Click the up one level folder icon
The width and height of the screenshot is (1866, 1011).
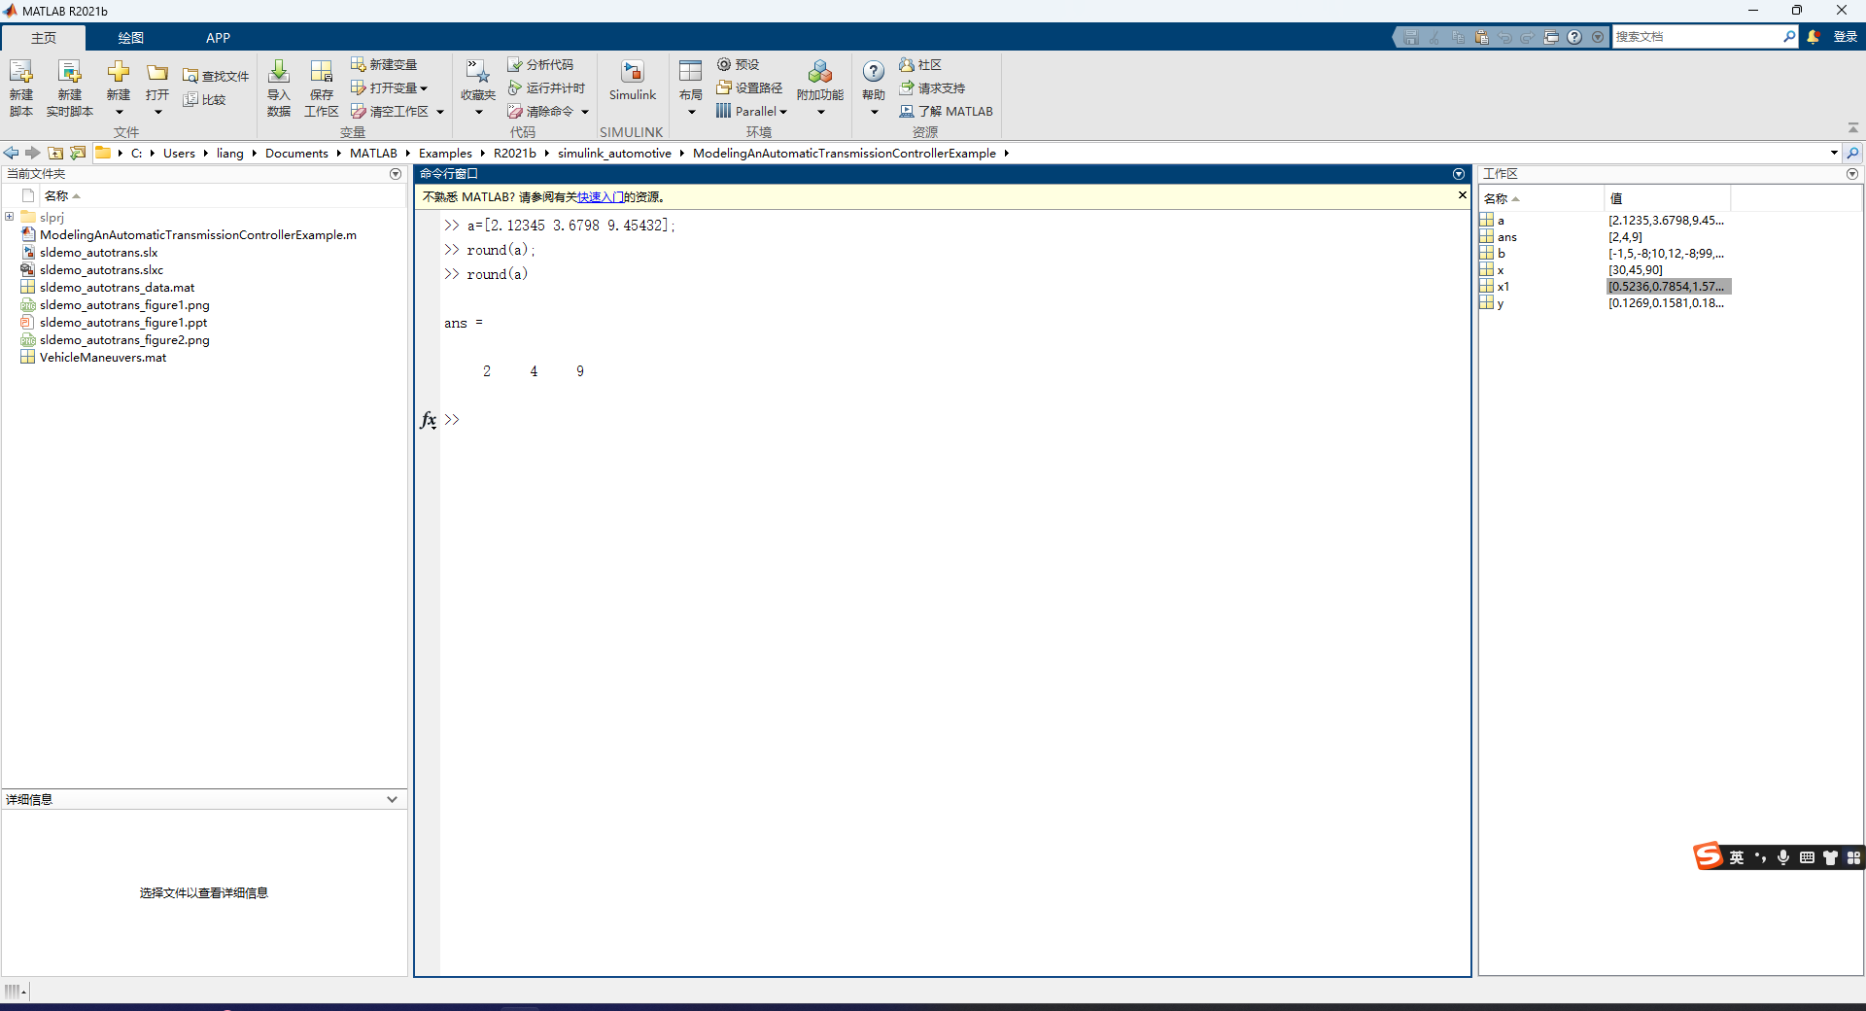point(55,153)
